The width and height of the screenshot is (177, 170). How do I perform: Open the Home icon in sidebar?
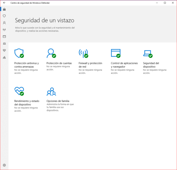tap(4, 9)
